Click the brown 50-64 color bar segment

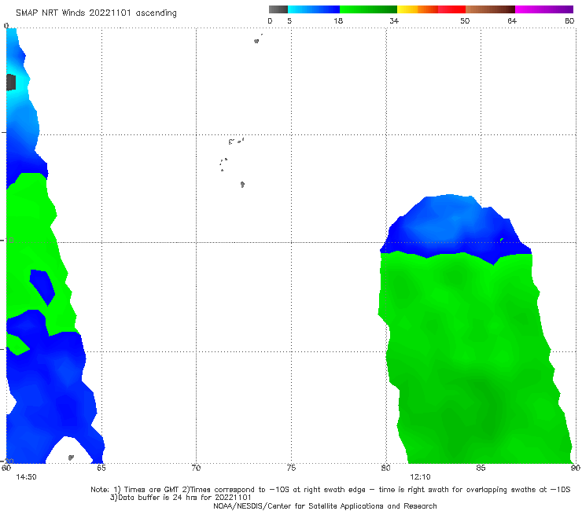pos(490,9)
